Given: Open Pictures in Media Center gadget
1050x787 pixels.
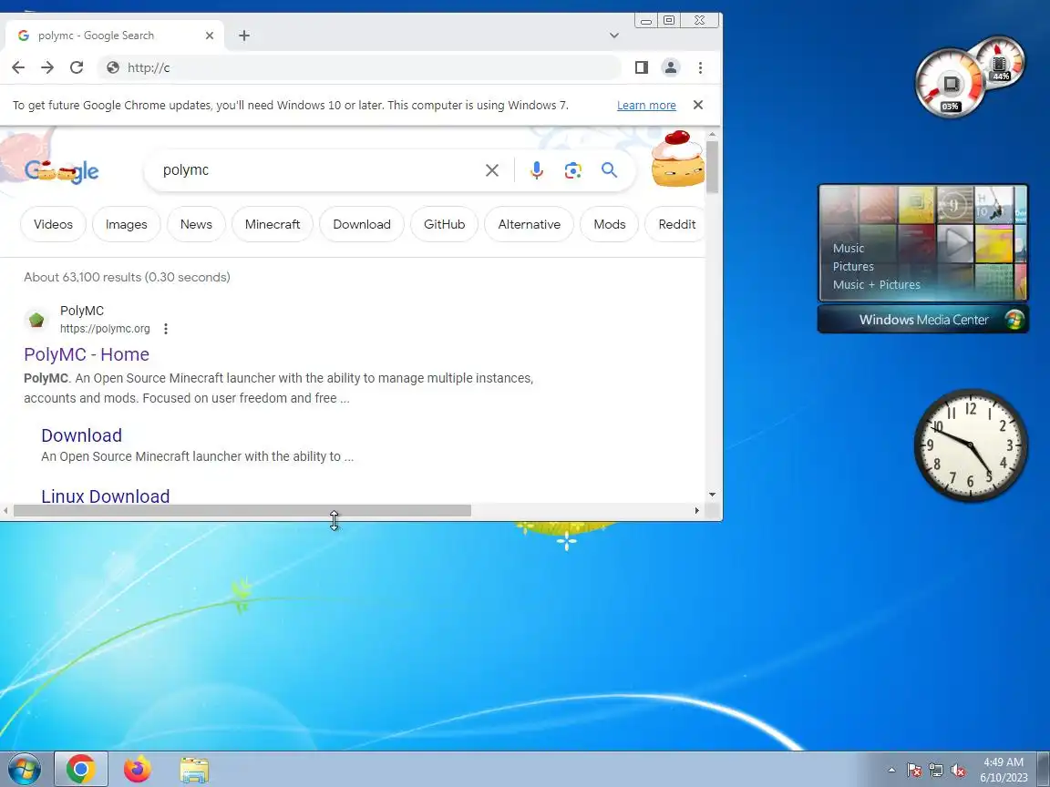Looking at the screenshot, I should coord(853,266).
